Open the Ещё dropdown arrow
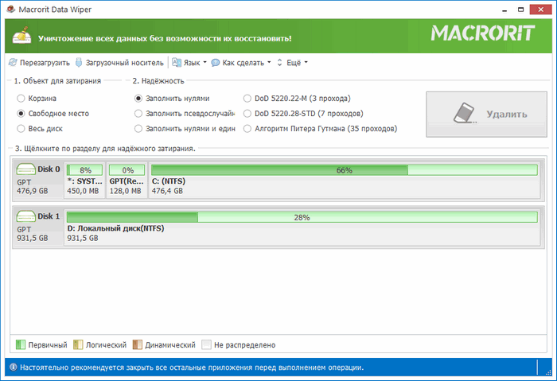 [x=306, y=63]
